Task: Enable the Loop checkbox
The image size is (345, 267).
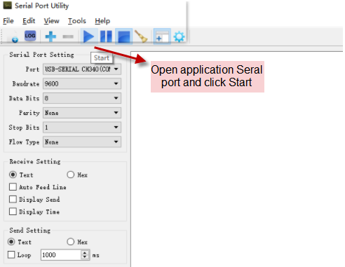Action: tap(11, 254)
